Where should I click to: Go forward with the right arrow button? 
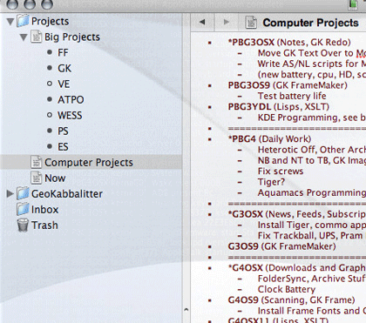(227, 22)
